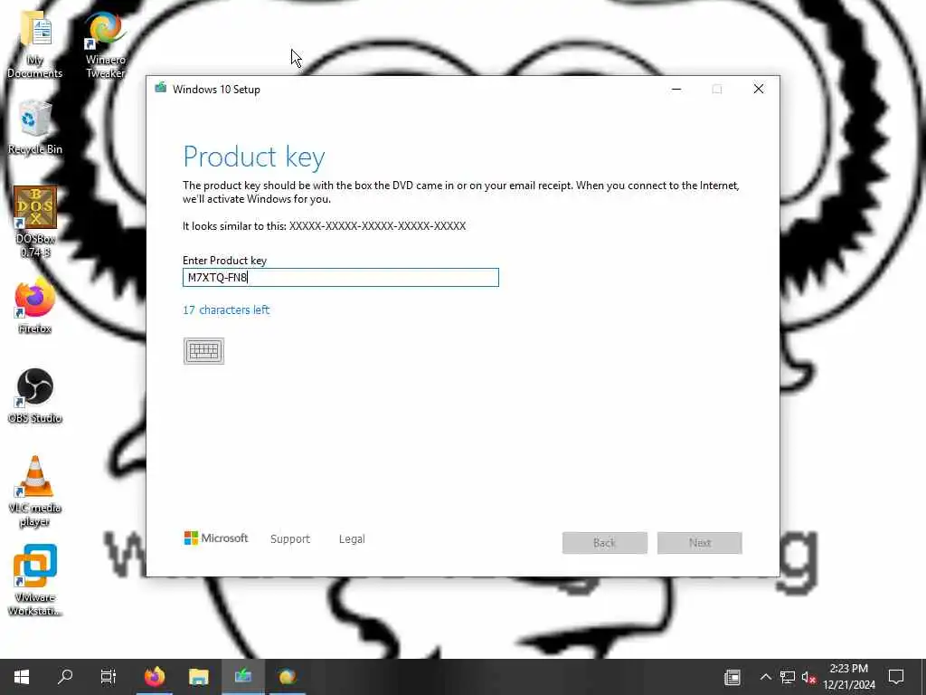Click Firefox in the taskbar

click(154, 677)
